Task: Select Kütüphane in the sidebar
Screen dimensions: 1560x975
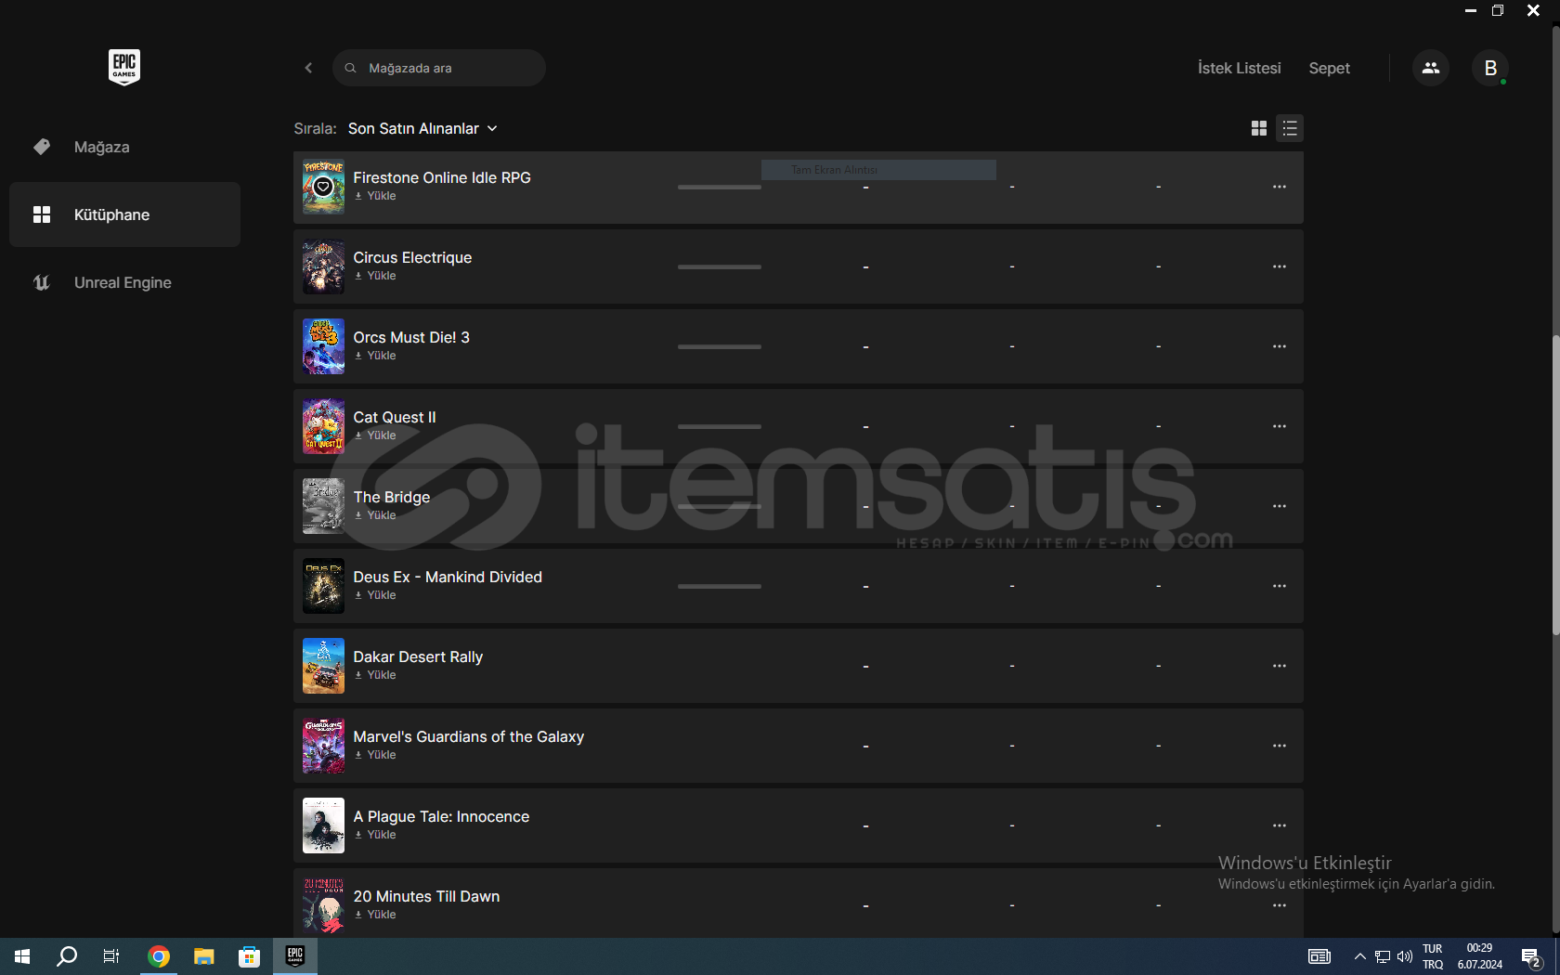Action: pos(124,214)
